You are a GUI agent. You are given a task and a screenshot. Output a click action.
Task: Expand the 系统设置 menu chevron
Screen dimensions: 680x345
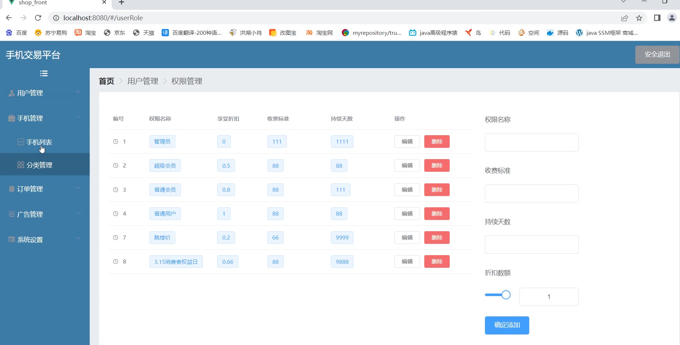pyautogui.click(x=78, y=239)
